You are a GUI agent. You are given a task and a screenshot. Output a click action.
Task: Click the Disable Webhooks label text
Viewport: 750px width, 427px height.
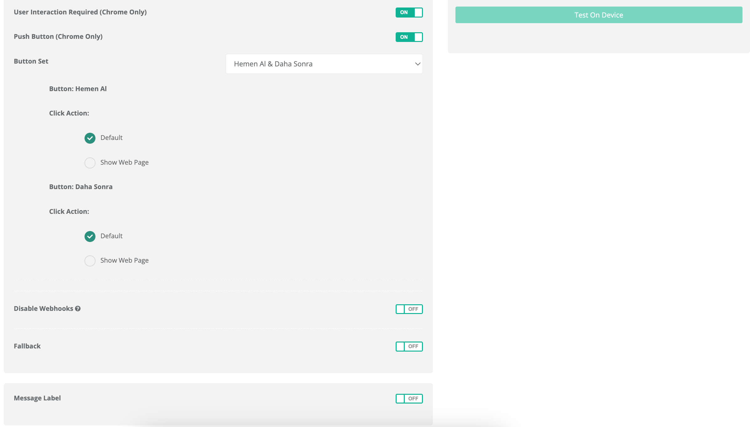pyautogui.click(x=43, y=309)
